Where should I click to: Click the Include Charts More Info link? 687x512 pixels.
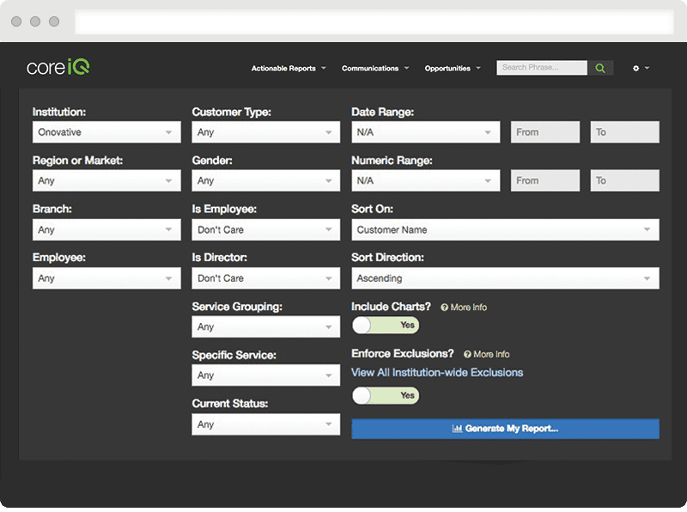click(464, 308)
